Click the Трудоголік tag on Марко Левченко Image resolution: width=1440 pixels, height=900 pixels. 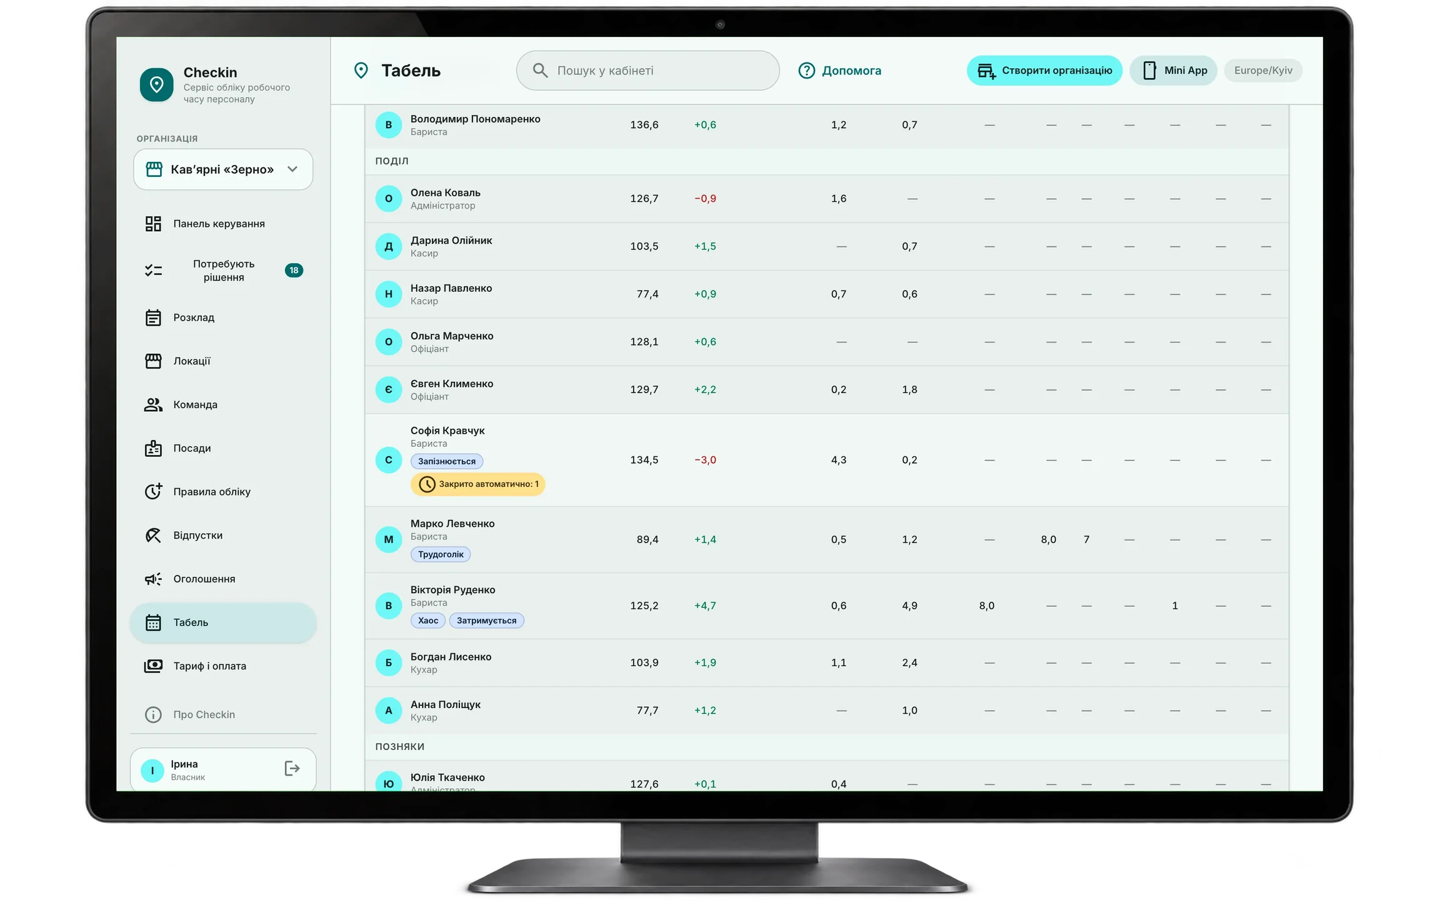[x=441, y=555]
